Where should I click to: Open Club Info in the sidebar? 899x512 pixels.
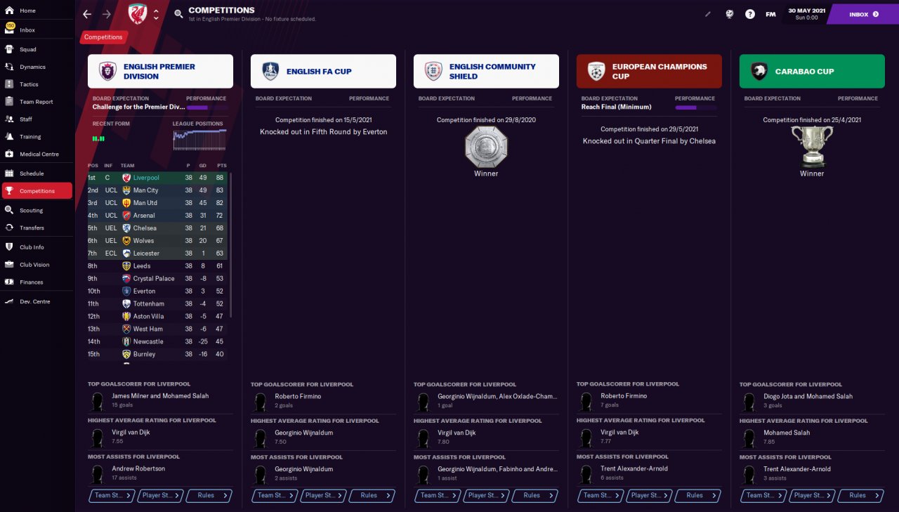37,247
